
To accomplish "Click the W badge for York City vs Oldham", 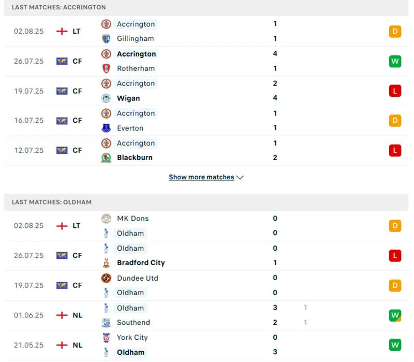I will pyautogui.click(x=395, y=345).
